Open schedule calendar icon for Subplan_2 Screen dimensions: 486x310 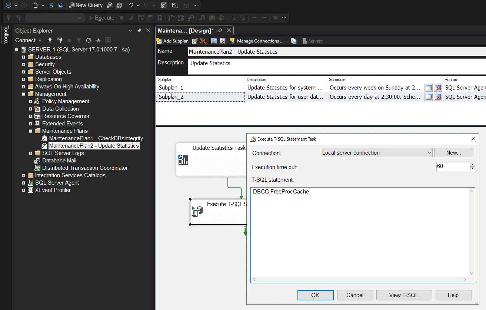(429, 97)
